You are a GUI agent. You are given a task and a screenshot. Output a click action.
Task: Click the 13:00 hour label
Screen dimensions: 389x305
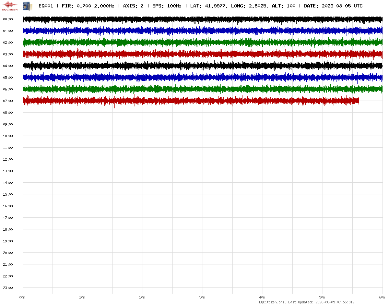[8, 171]
